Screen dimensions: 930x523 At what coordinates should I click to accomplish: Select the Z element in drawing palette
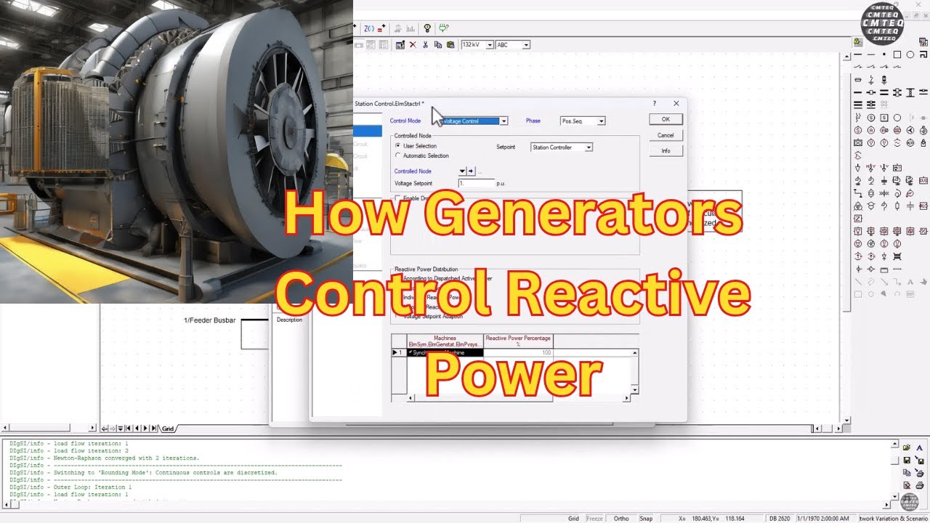pos(858,219)
